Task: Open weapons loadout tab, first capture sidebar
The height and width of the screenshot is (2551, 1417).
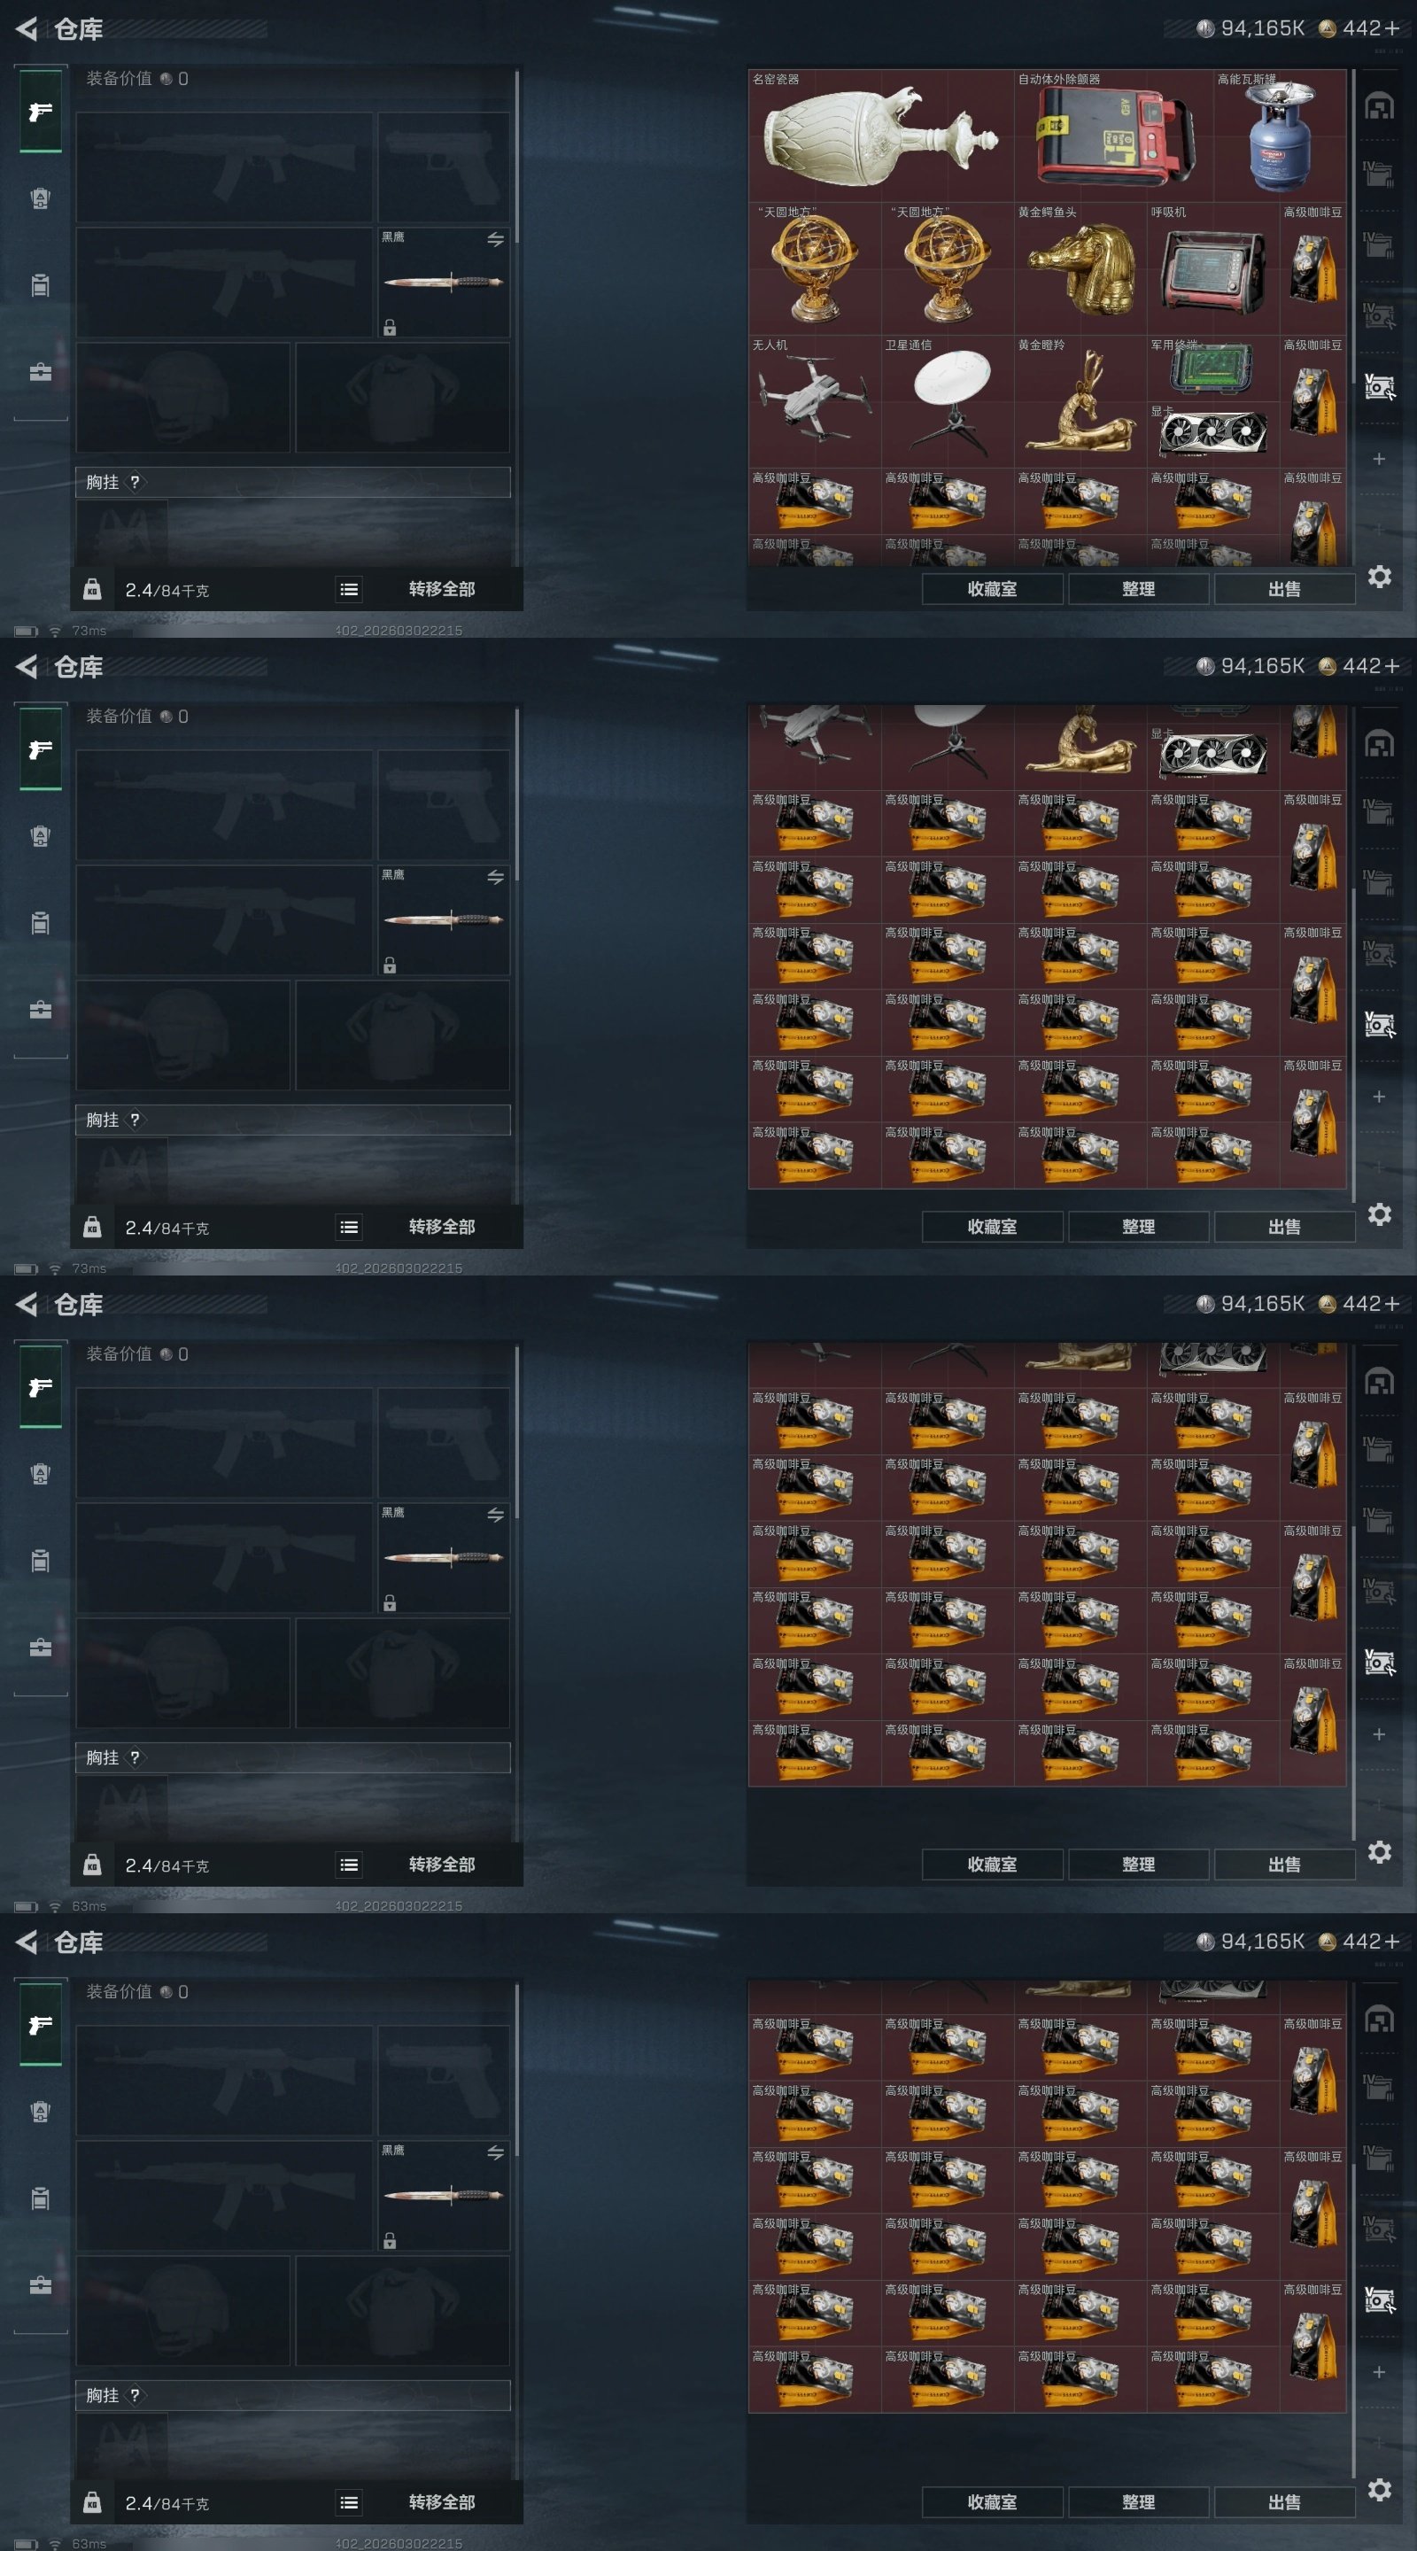Action: (41, 112)
